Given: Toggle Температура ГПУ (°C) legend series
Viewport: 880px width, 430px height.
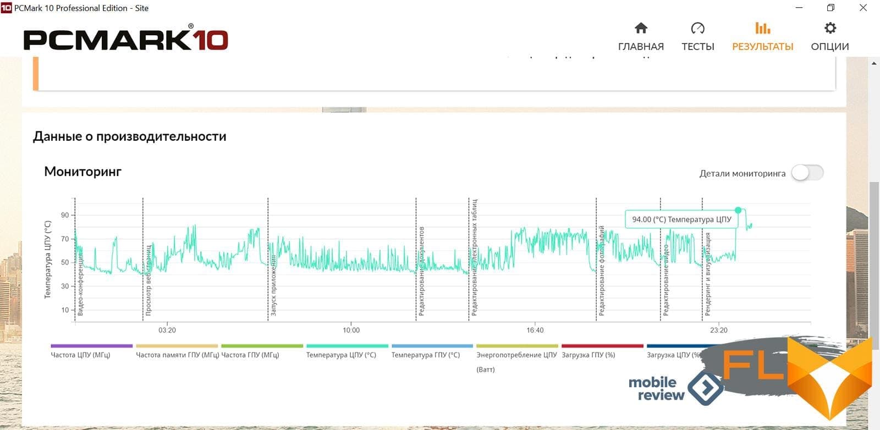Looking at the screenshot, I should 432,351.
